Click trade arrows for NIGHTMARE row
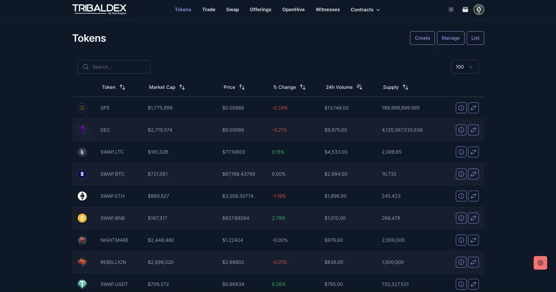Viewport: 556px width, 292px height. tap(473, 240)
